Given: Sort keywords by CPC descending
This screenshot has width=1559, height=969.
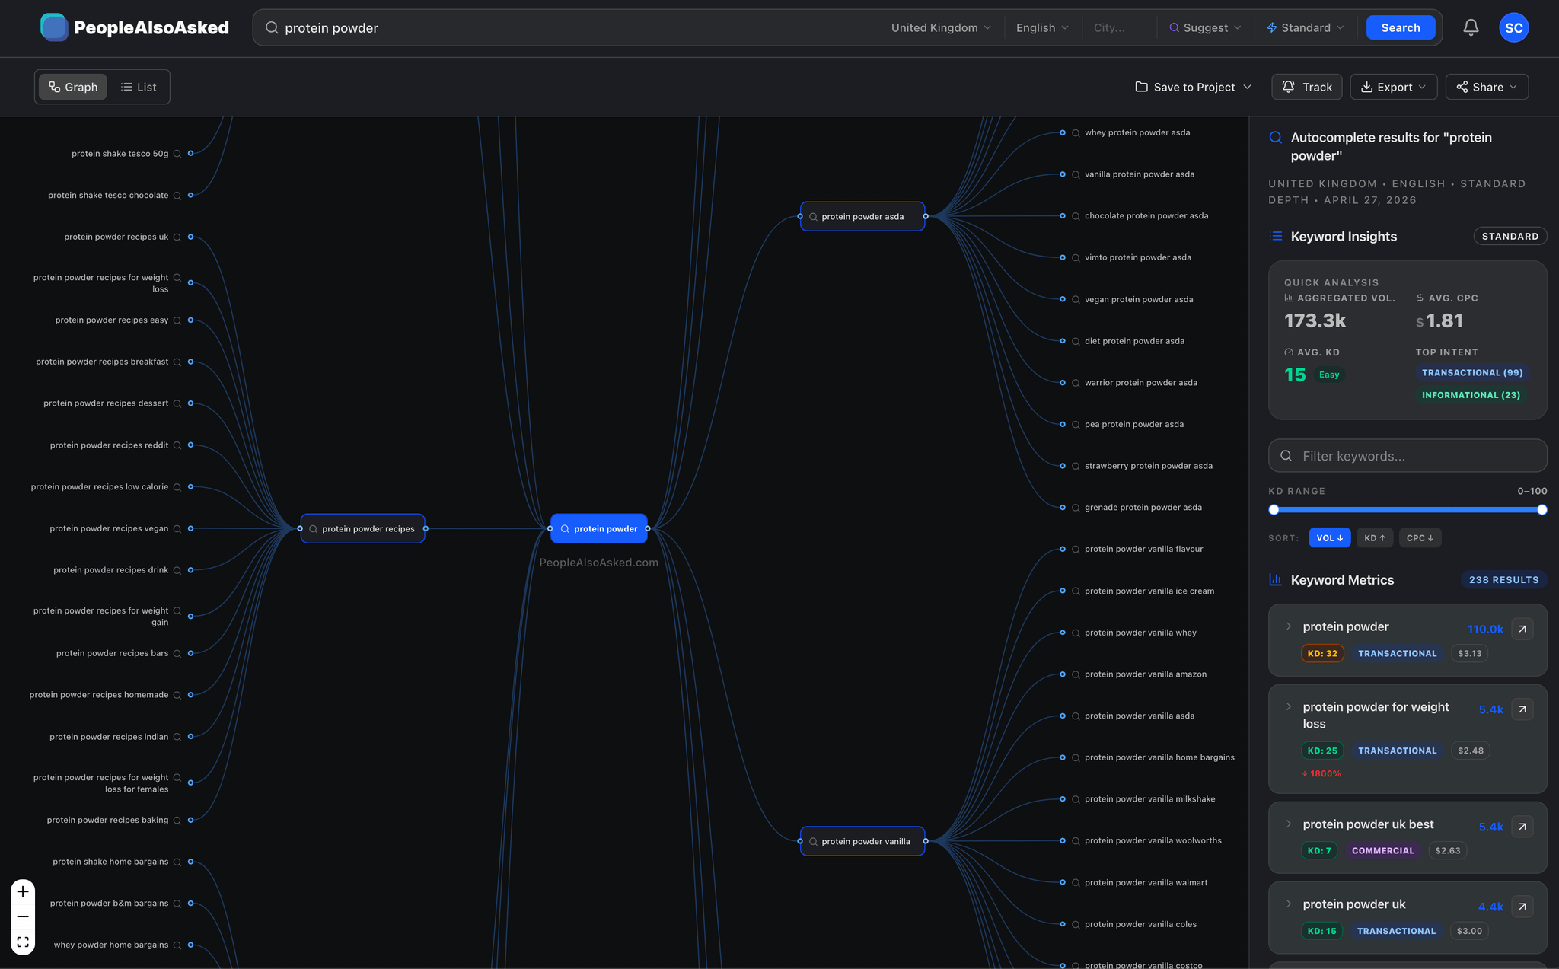Looking at the screenshot, I should pyautogui.click(x=1420, y=538).
